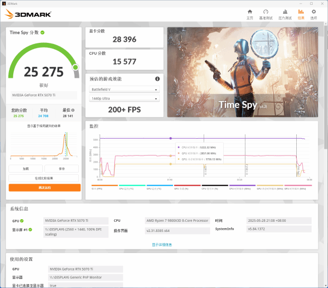Click the 显示基于相同硬件的结果 caption
The image size is (328, 288).
pyautogui.click(x=44, y=126)
